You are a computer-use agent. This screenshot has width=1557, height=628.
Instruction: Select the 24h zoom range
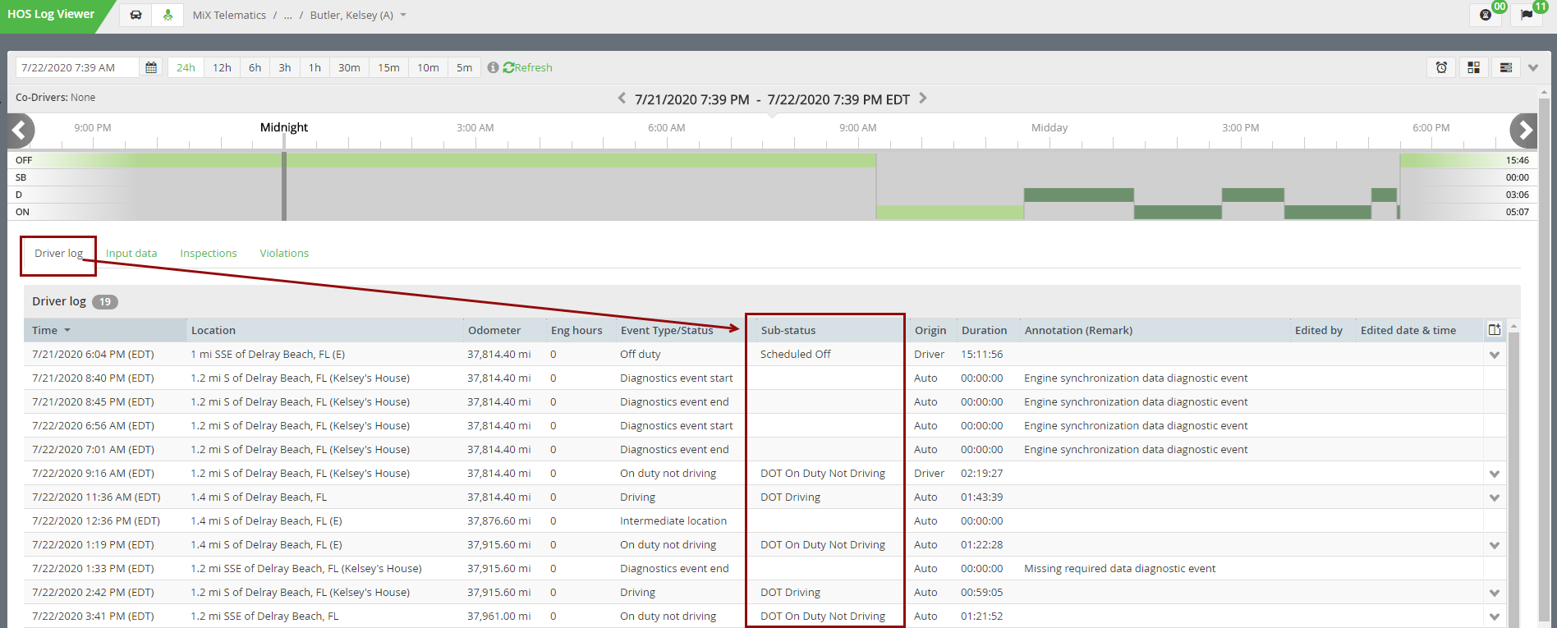186,67
